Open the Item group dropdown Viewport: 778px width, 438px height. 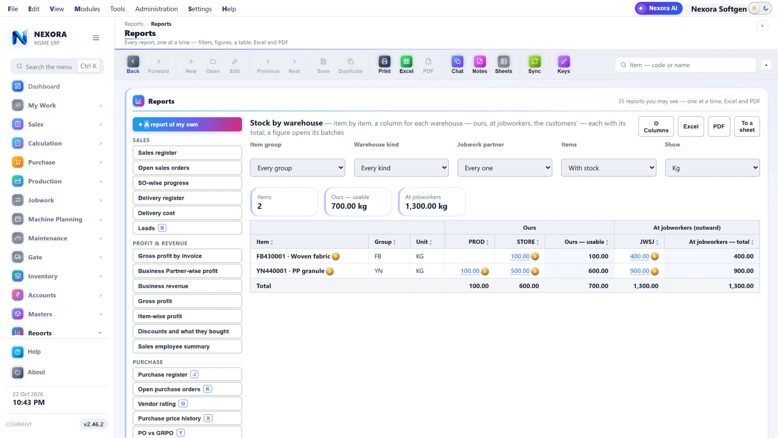297,168
